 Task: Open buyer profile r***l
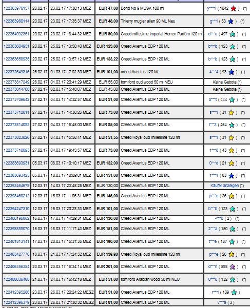216,292
